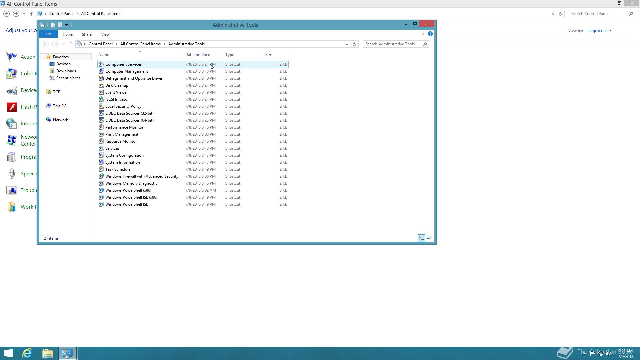Open the recent locations dropdown arrow
Viewport: 640px width, 360px height.
click(63, 44)
